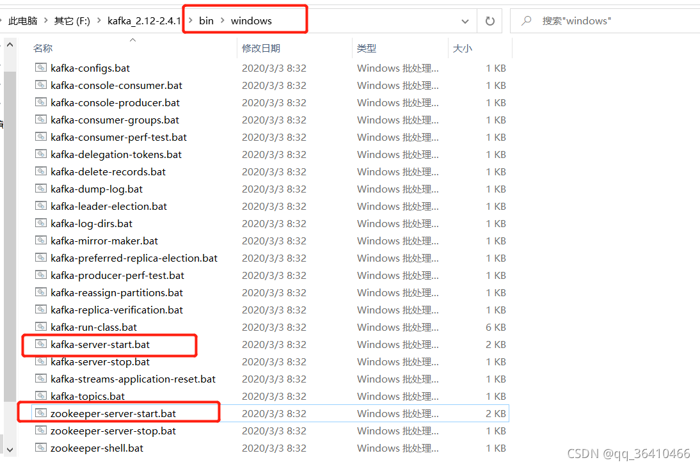Select the zookeeper-server-stop.bat file name
This screenshot has width=700, height=467.
tap(113, 431)
